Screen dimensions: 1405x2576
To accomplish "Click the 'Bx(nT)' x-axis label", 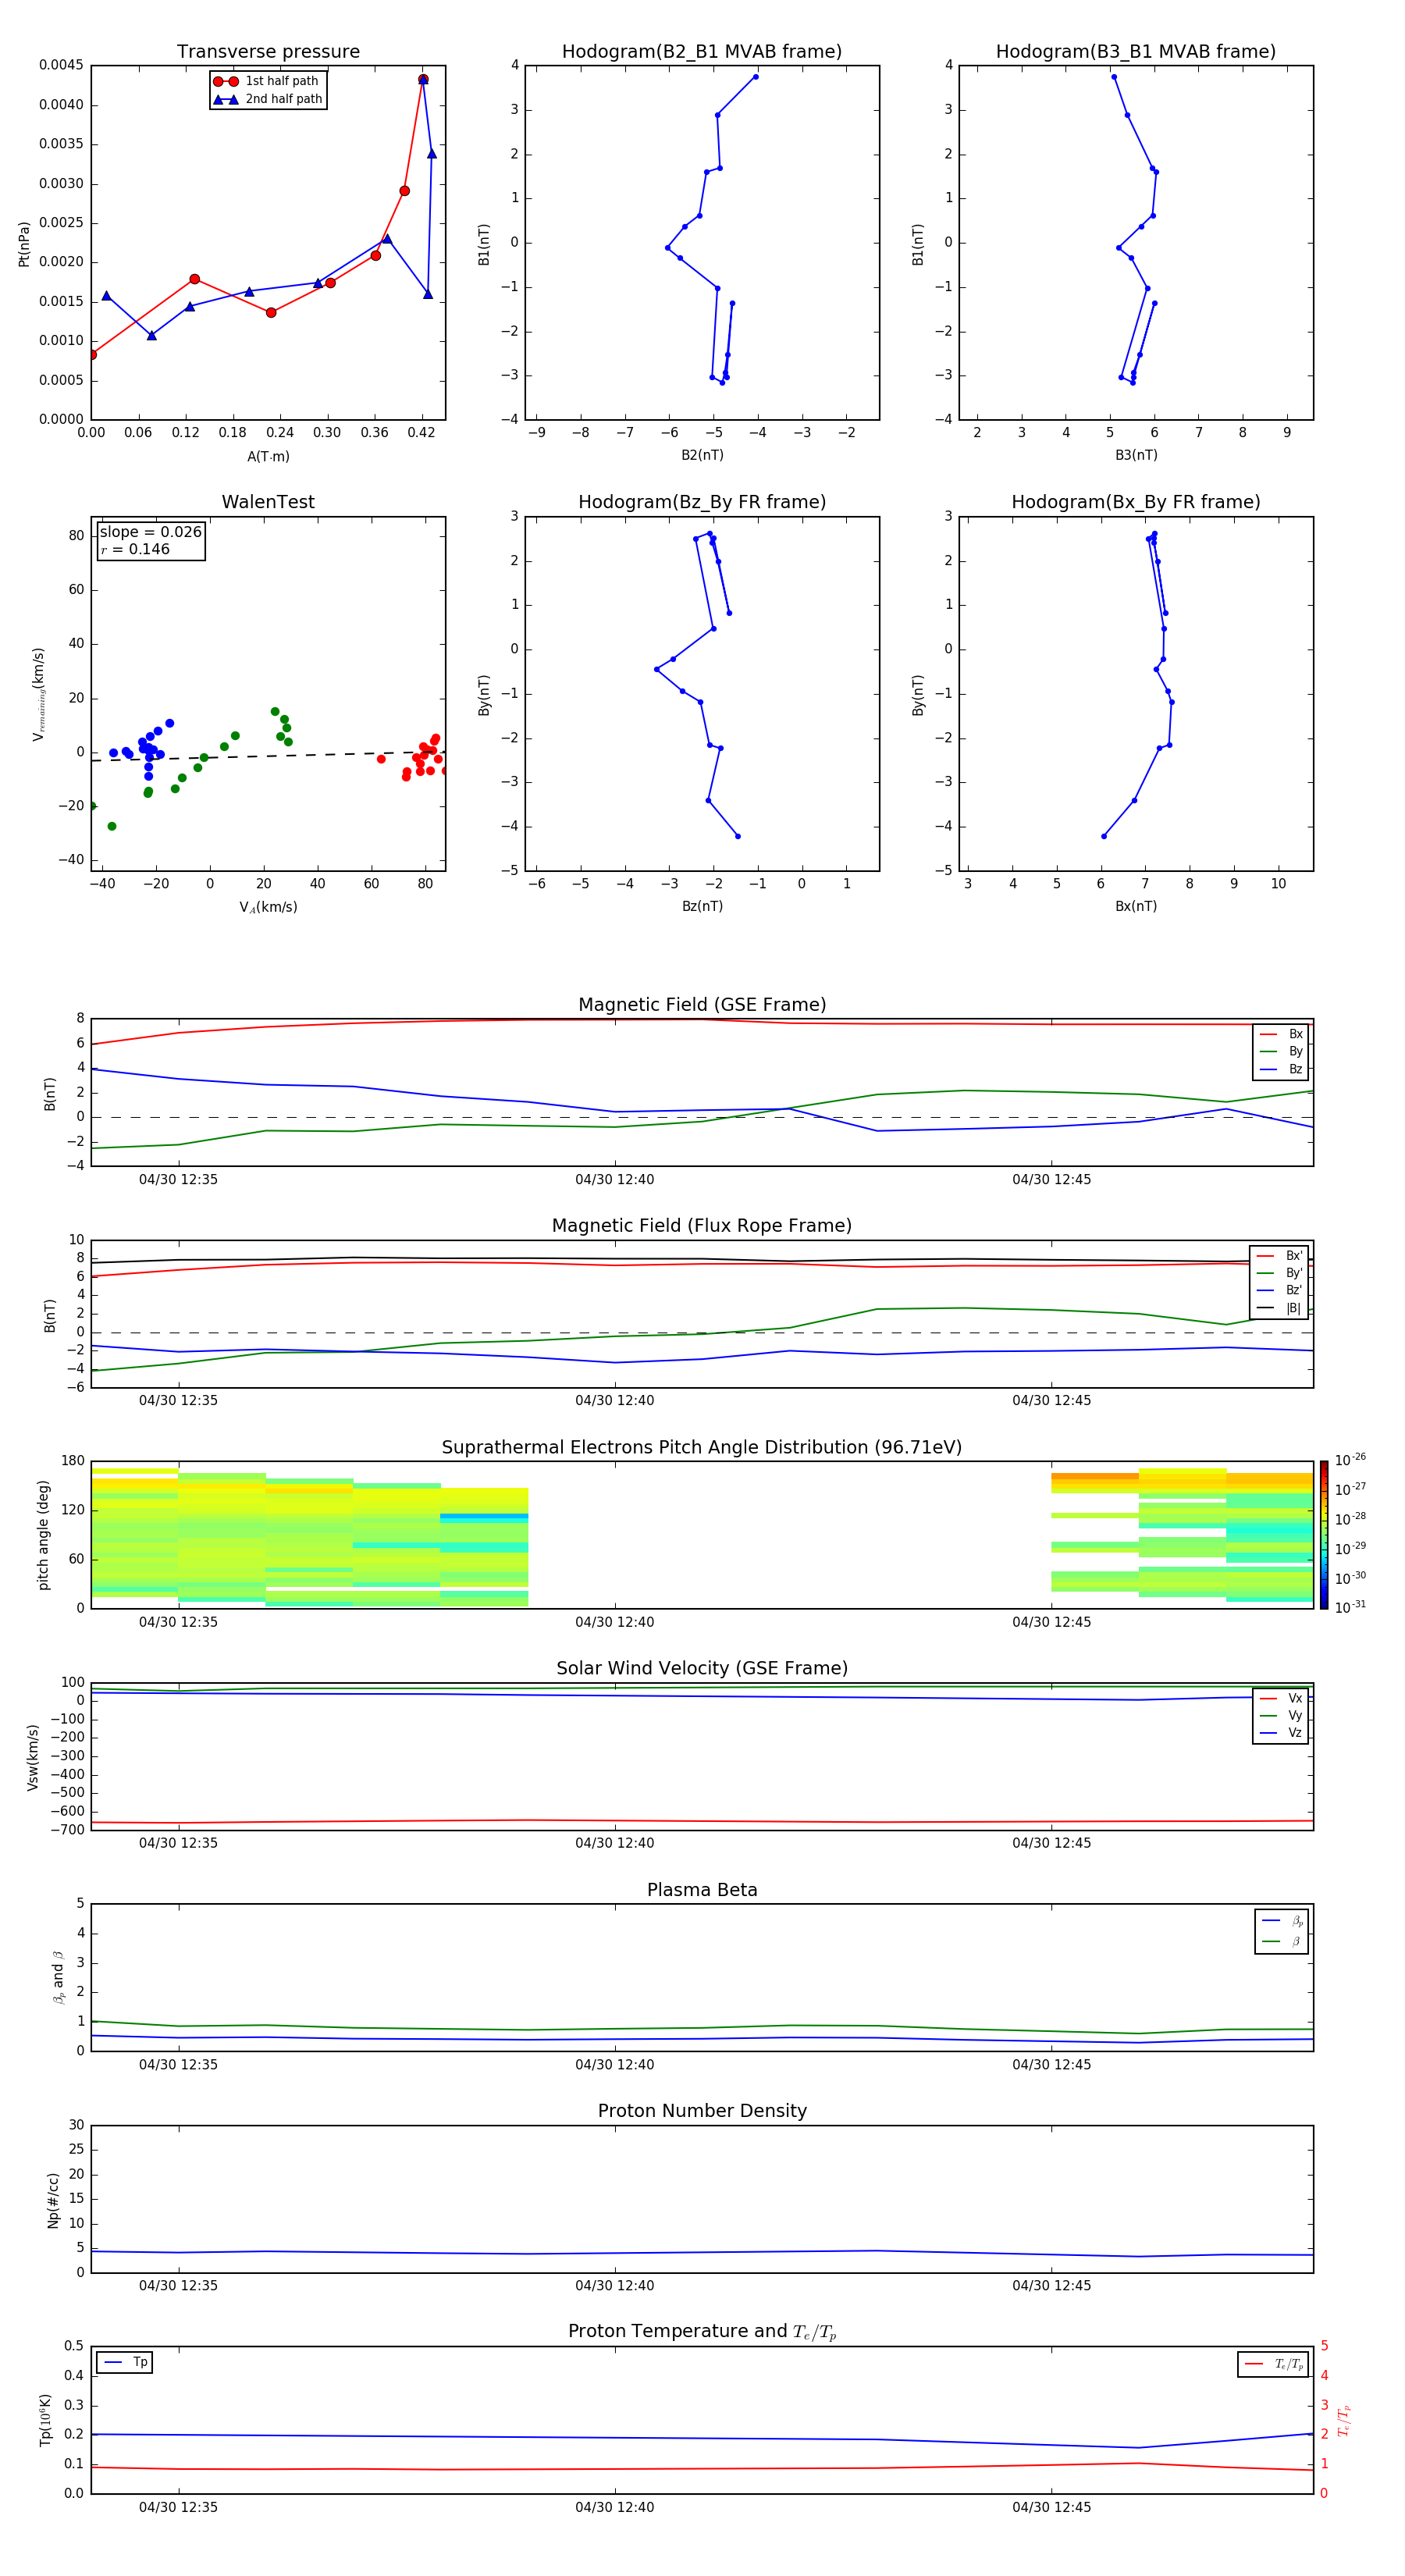I will (1136, 906).
